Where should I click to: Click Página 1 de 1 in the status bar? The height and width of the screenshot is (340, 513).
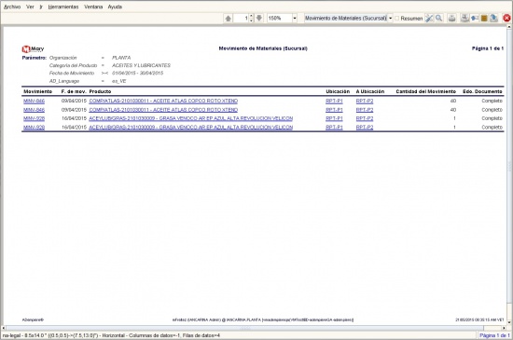click(x=494, y=335)
